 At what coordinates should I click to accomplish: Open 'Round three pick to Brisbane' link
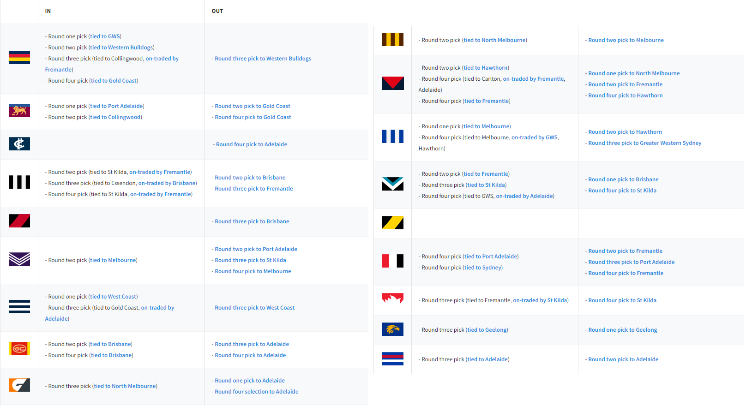click(x=252, y=221)
